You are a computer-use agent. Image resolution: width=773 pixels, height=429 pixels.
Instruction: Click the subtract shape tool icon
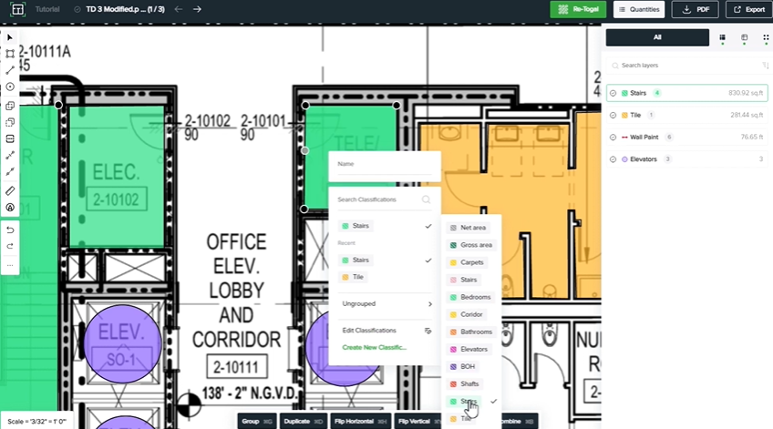pyautogui.click(x=10, y=122)
